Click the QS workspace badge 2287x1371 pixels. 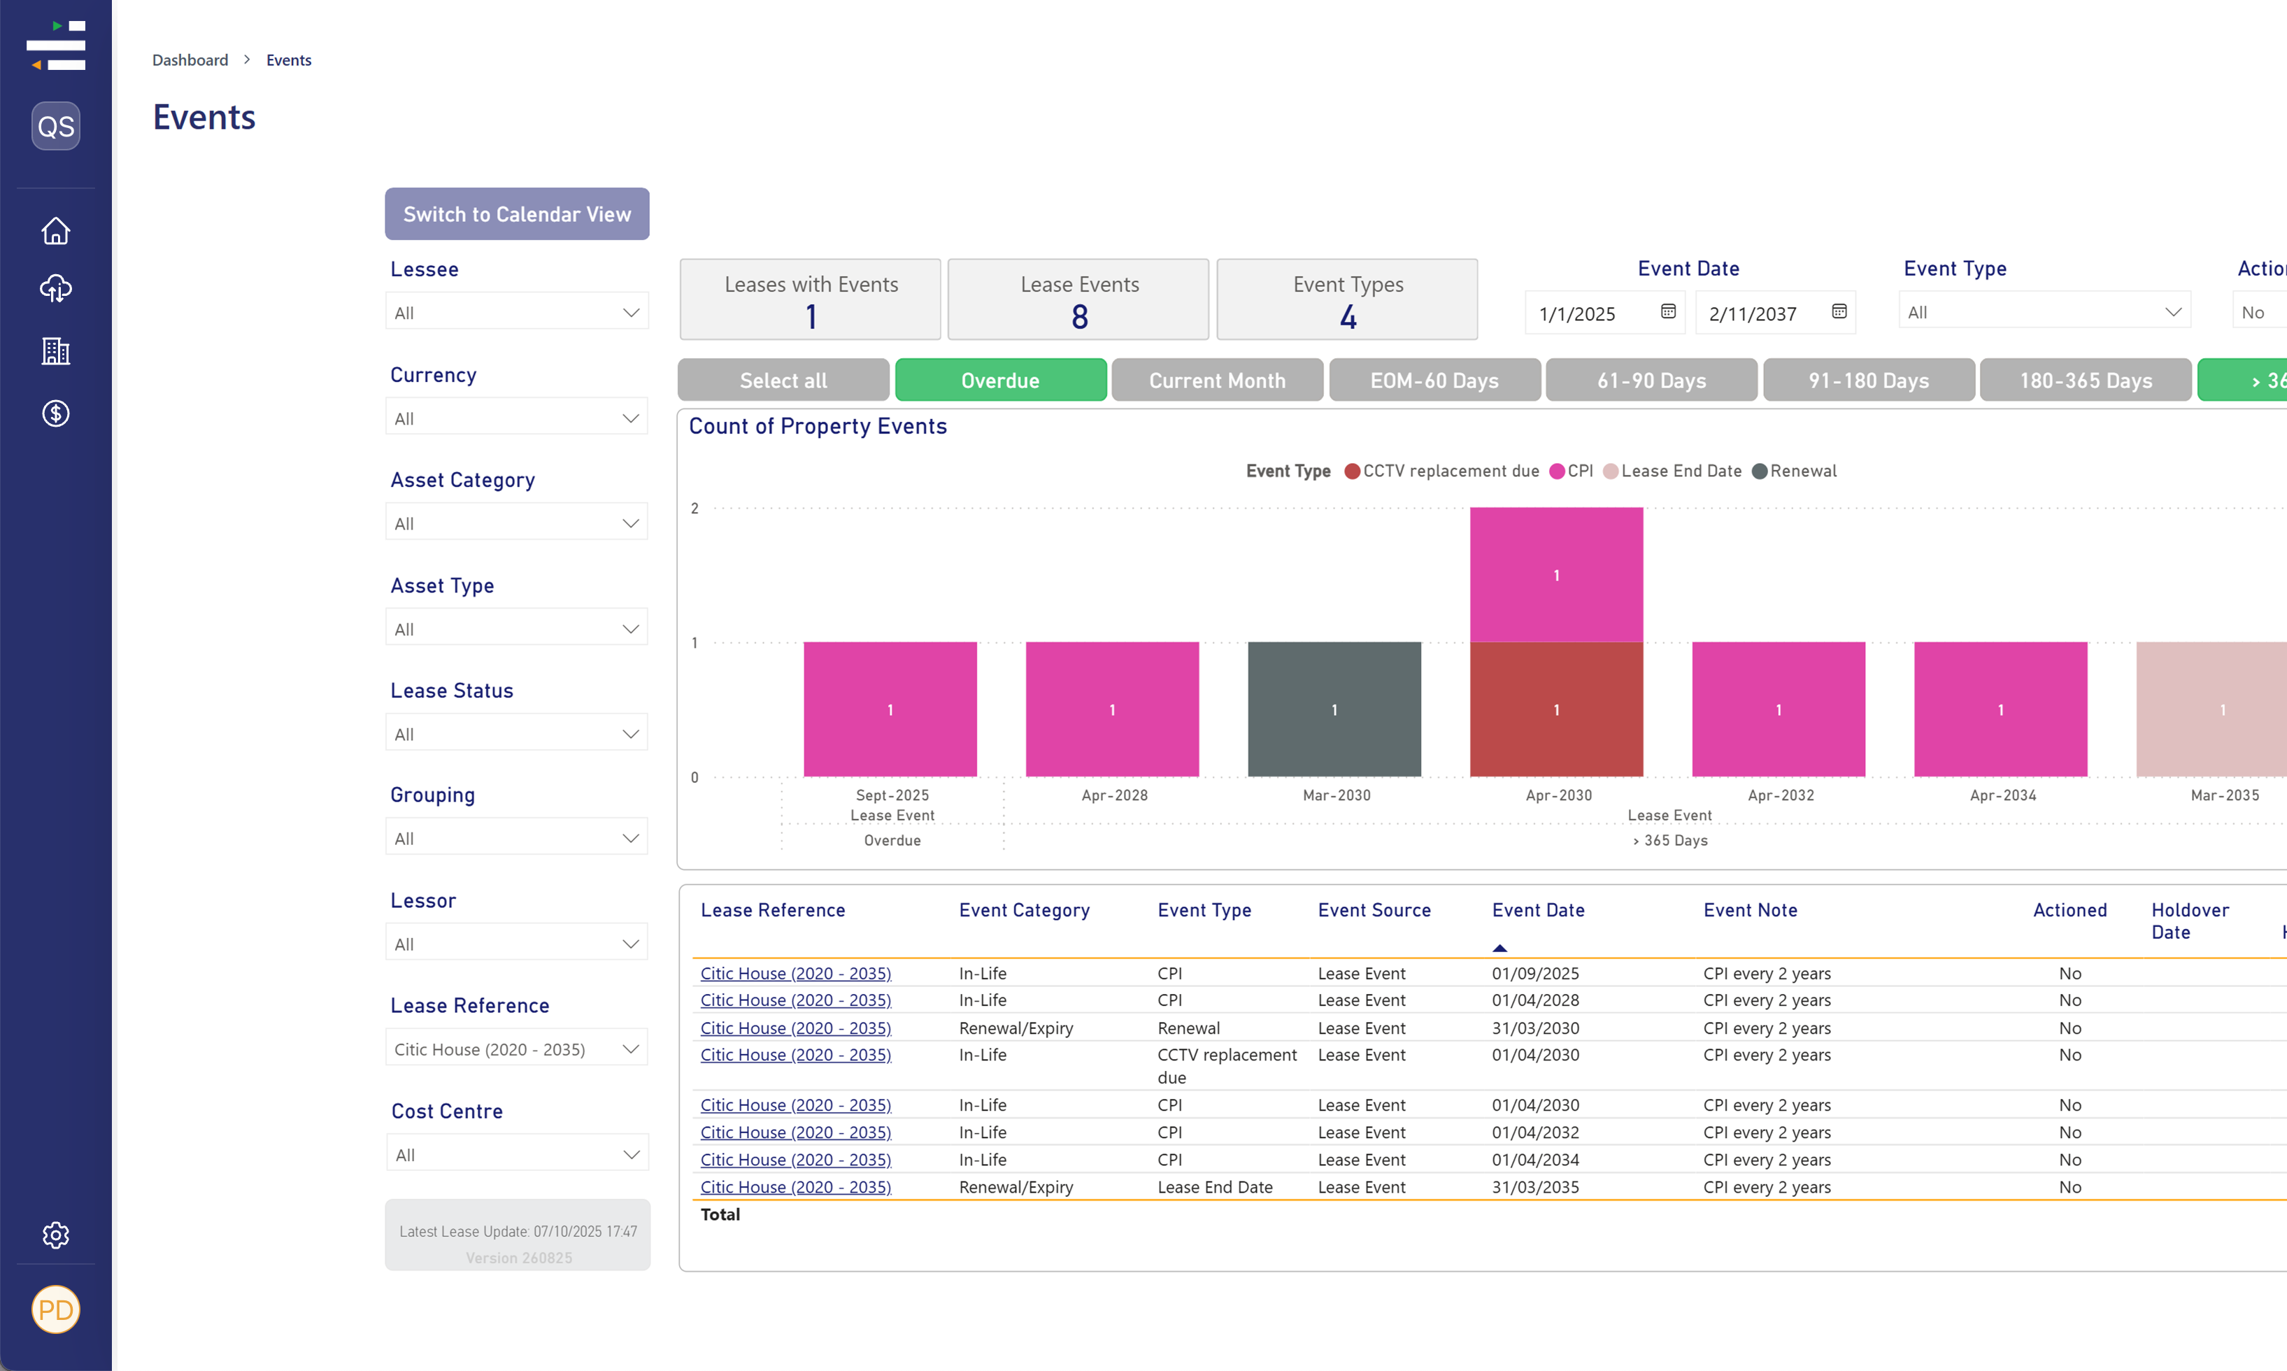pyautogui.click(x=55, y=127)
